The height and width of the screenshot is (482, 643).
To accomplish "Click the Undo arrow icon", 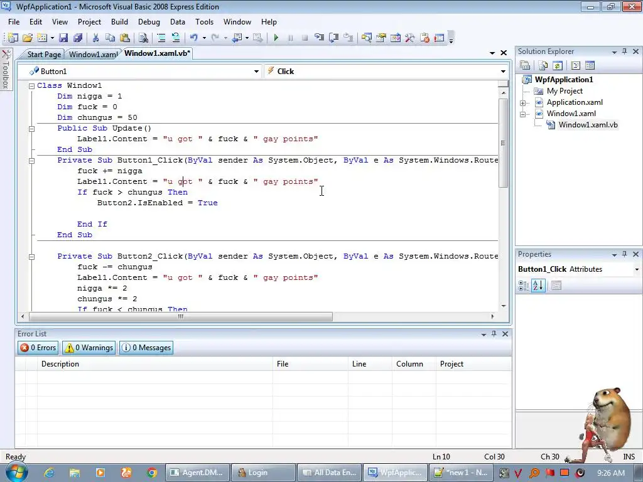I will (193, 38).
